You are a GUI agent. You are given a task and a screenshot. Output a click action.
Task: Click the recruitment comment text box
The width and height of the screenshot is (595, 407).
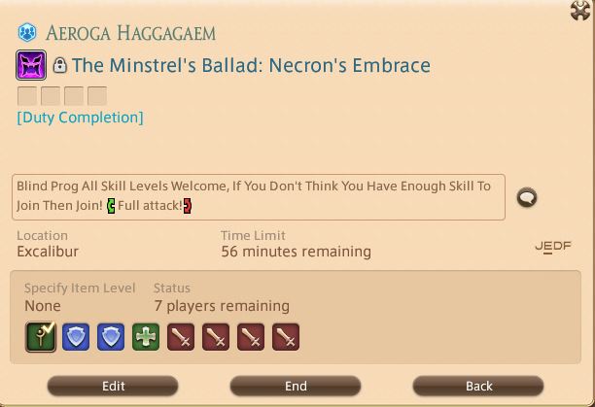pyautogui.click(x=259, y=197)
